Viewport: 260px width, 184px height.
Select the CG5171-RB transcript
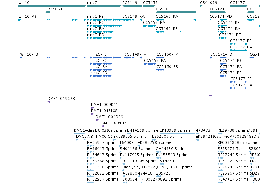tap(222, 26)
